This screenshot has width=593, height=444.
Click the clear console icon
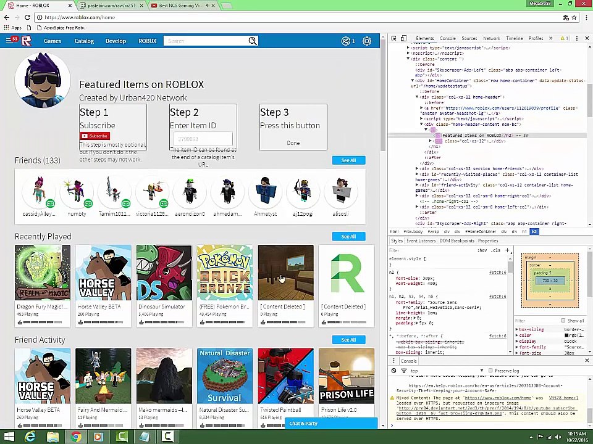(393, 371)
